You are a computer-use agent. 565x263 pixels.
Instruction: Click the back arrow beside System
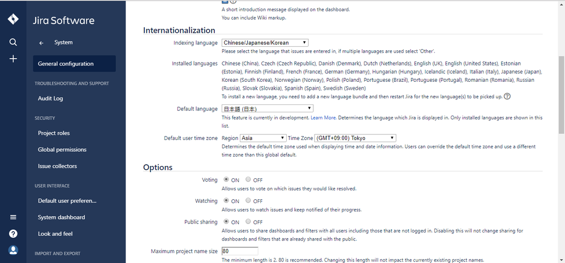pyautogui.click(x=41, y=43)
